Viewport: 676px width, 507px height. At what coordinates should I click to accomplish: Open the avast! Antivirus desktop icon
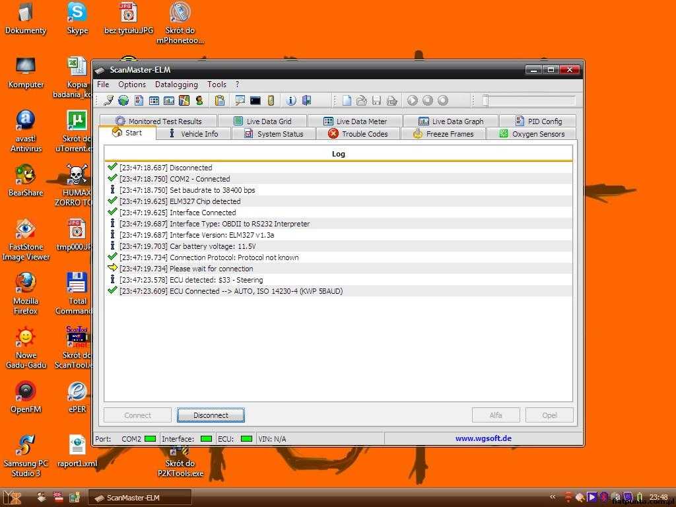coord(26,131)
